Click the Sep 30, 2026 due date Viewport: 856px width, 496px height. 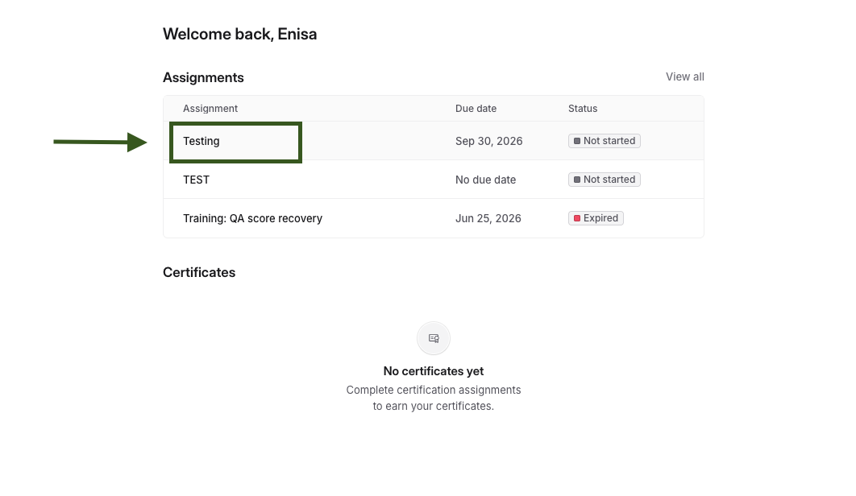(x=488, y=141)
